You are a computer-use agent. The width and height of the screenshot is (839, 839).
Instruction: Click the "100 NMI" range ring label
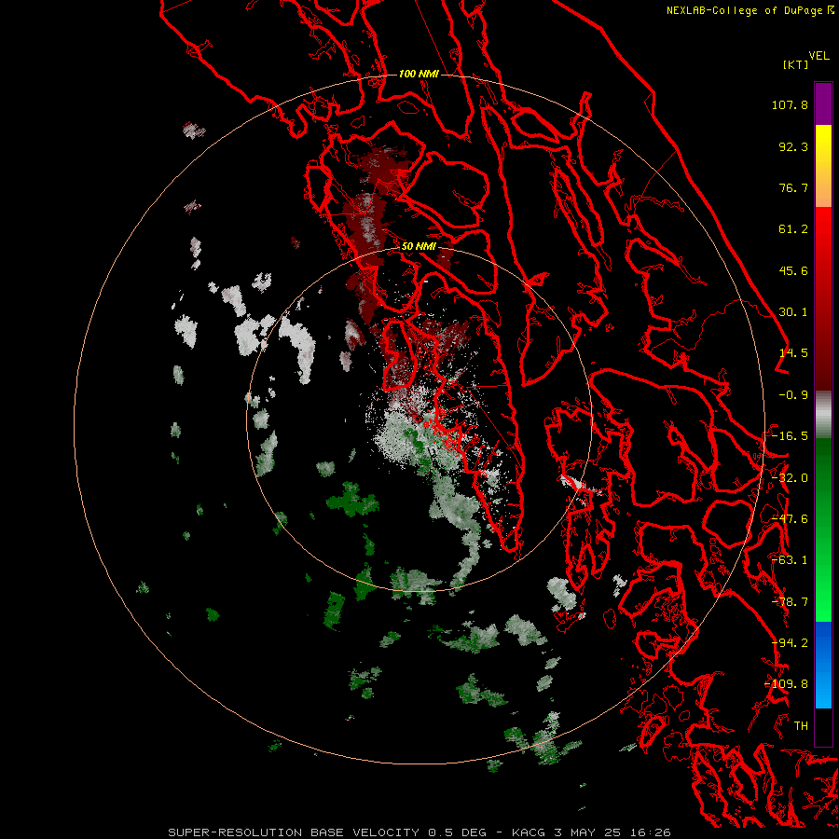(x=419, y=74)
